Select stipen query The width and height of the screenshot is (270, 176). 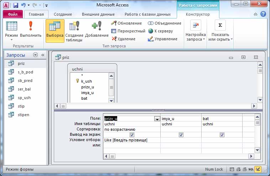pos(25,115)
